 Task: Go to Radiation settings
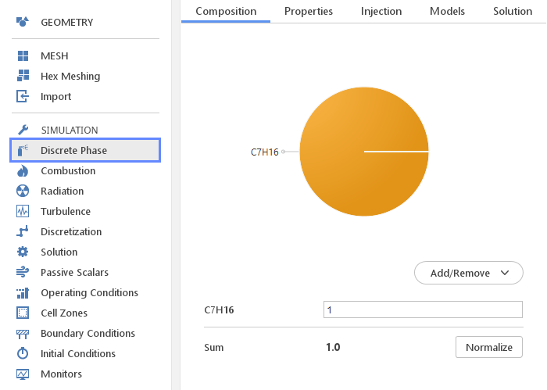click(x=62, y=191)
